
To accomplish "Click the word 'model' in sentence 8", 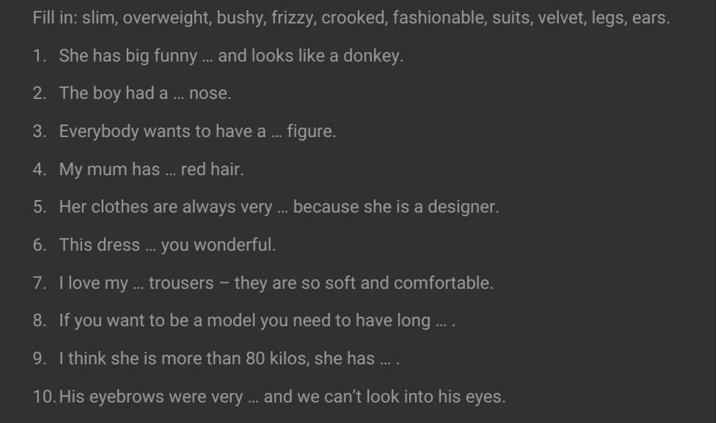I will click(x=227, y=322).
